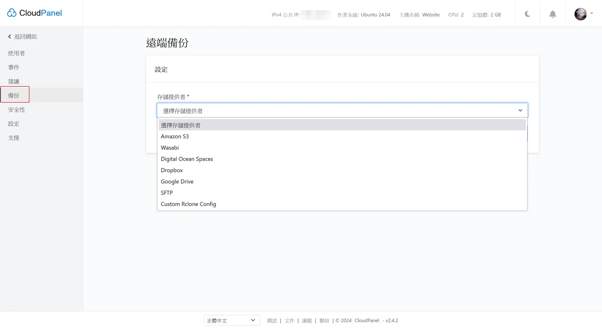602x329 pixels.
Task: Click the CloudPanel logo
Action: tap(35, 13)
